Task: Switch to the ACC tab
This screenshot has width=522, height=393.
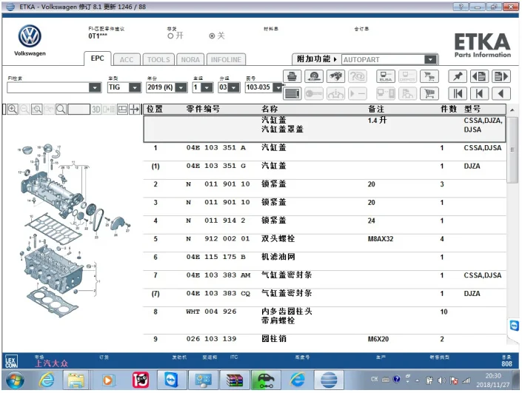Action: click(x=127, y=59)
